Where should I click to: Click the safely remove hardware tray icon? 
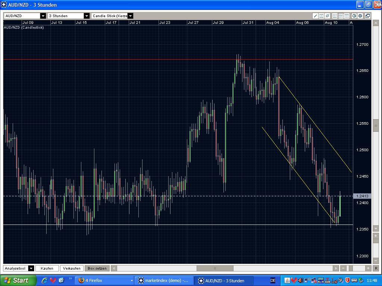pyautogui.click(x=361, y=280)
